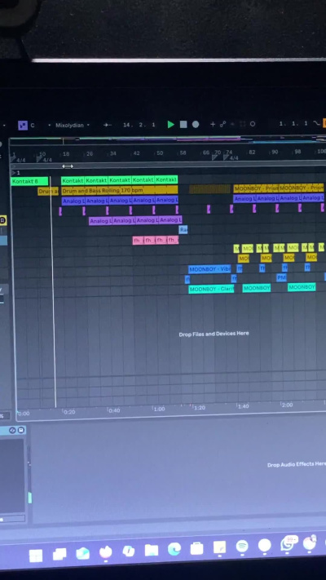Select the last teal MOONBOY clip on the right
This screenshot has width=326, height=580.
(x=302, y=287)
